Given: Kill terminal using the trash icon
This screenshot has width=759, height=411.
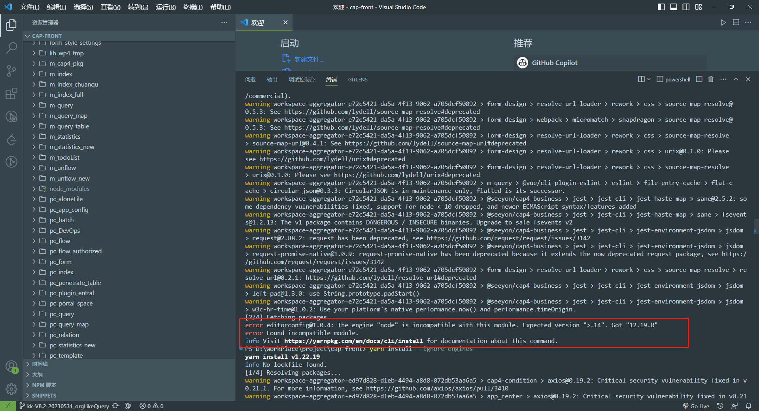Looking at the screenshot, I should tap(711, 79).
